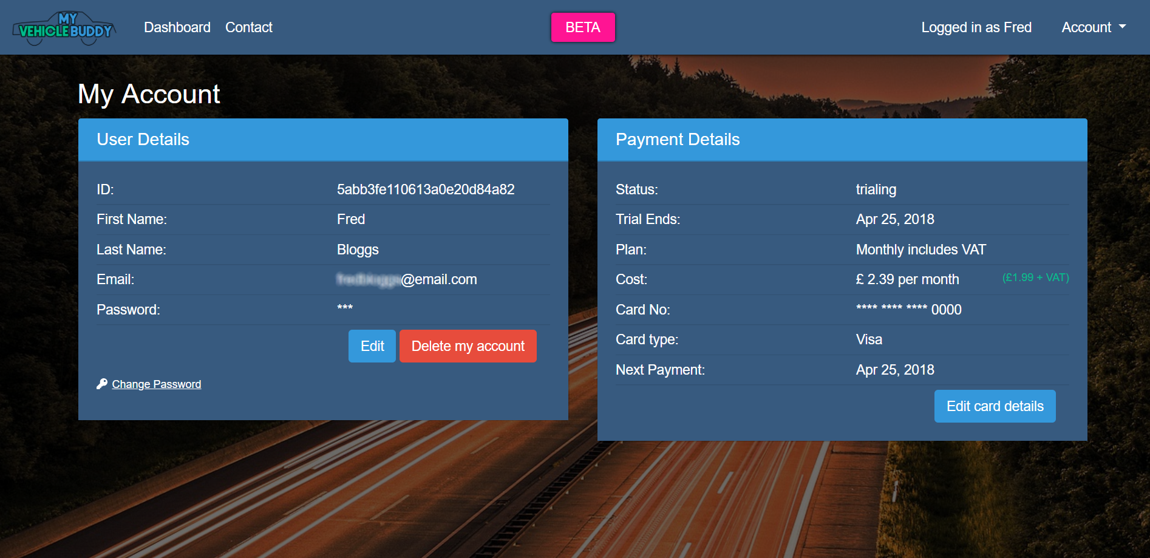The image size is (1150, 558).
Task: Click the 'My Account' page heading
Action: (x=149, y=94)
